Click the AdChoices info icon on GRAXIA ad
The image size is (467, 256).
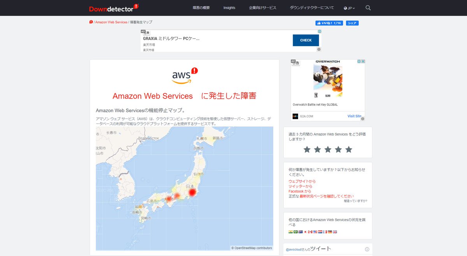click(320, 31)
